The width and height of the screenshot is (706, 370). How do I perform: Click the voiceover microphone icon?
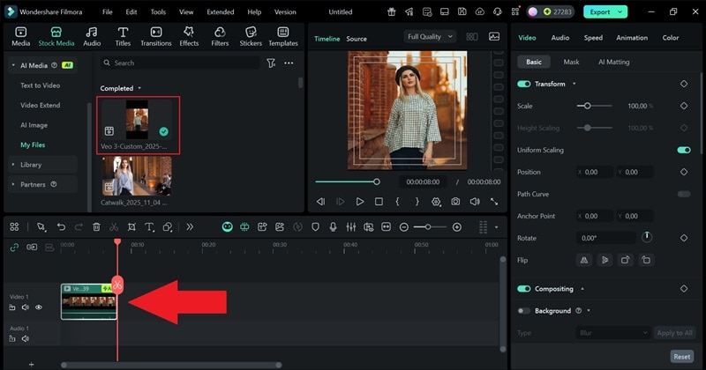(x=334, y=227)
